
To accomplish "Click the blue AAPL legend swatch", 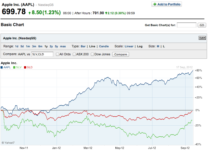I will [x=2, y=67].
